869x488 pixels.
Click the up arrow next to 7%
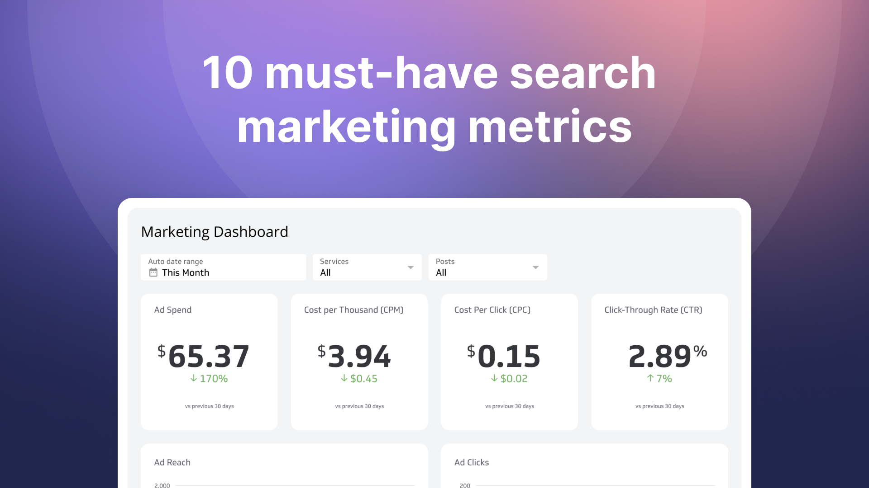(x=650, y=378)
